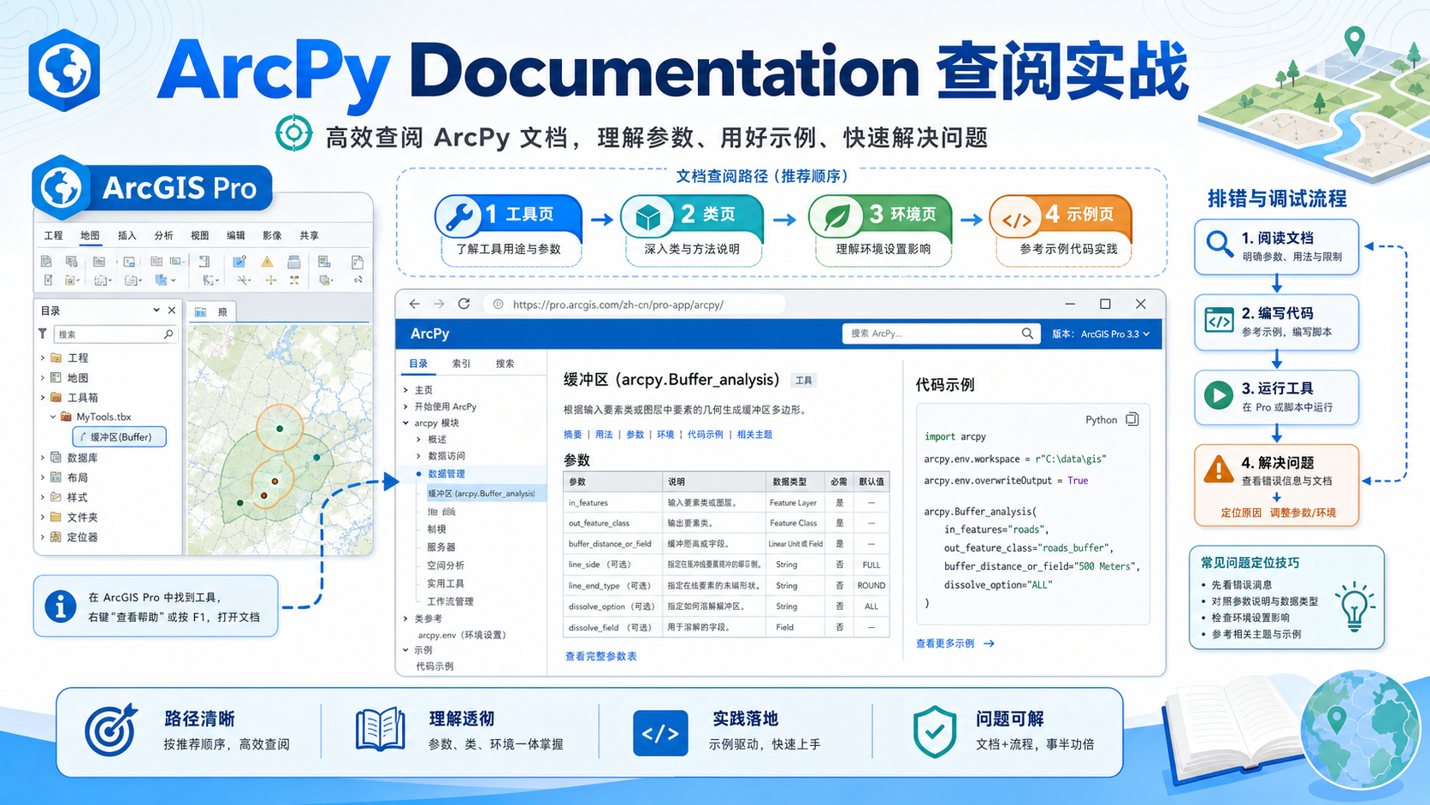Screen dimensions: 1430x805
Task: Jump to 环境 section link
Action: 665,435
